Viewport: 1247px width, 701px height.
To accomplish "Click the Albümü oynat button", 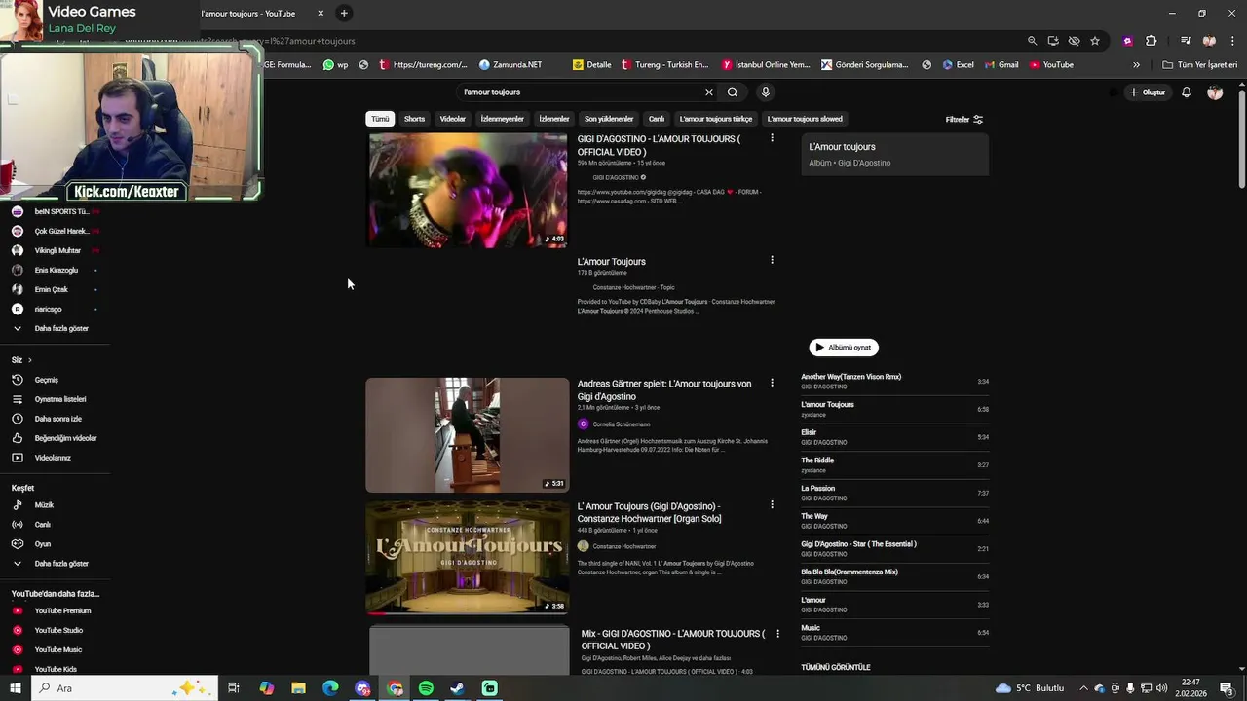I will click(x=844, y=348).
